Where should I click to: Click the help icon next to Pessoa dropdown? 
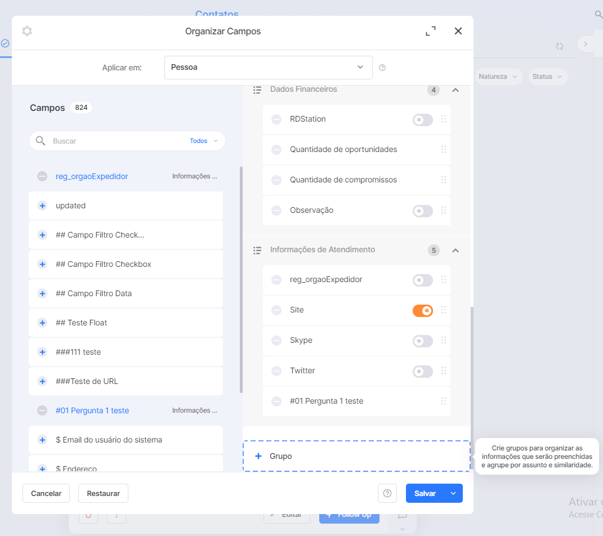pyautogui.click(x=382, y=68)
